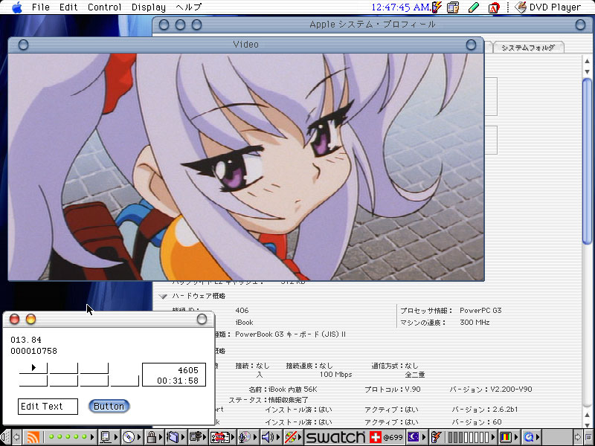
Task: Click the Mac face icon in menu bar
Action: [453, 7]
